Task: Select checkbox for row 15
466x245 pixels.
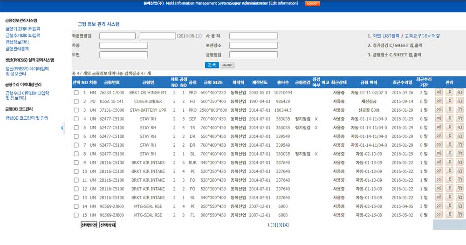Action: coord(76,215)
